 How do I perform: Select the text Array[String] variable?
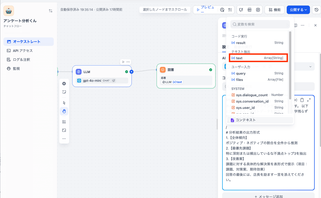click(x=258, y=58)
